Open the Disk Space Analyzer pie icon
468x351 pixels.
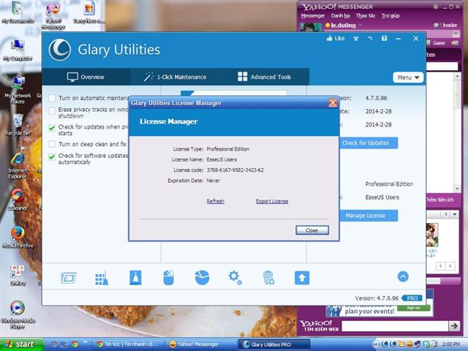point(202,278)
